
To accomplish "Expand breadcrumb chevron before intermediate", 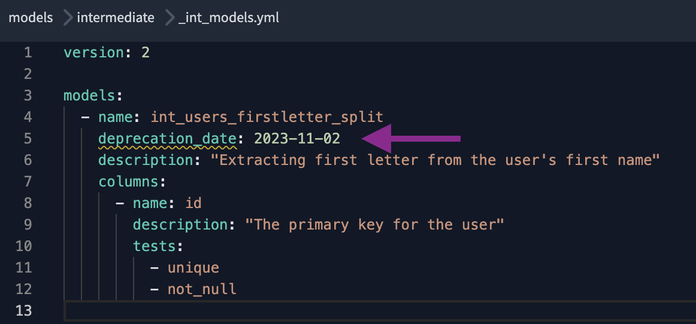I will click(x=68, y=18).
